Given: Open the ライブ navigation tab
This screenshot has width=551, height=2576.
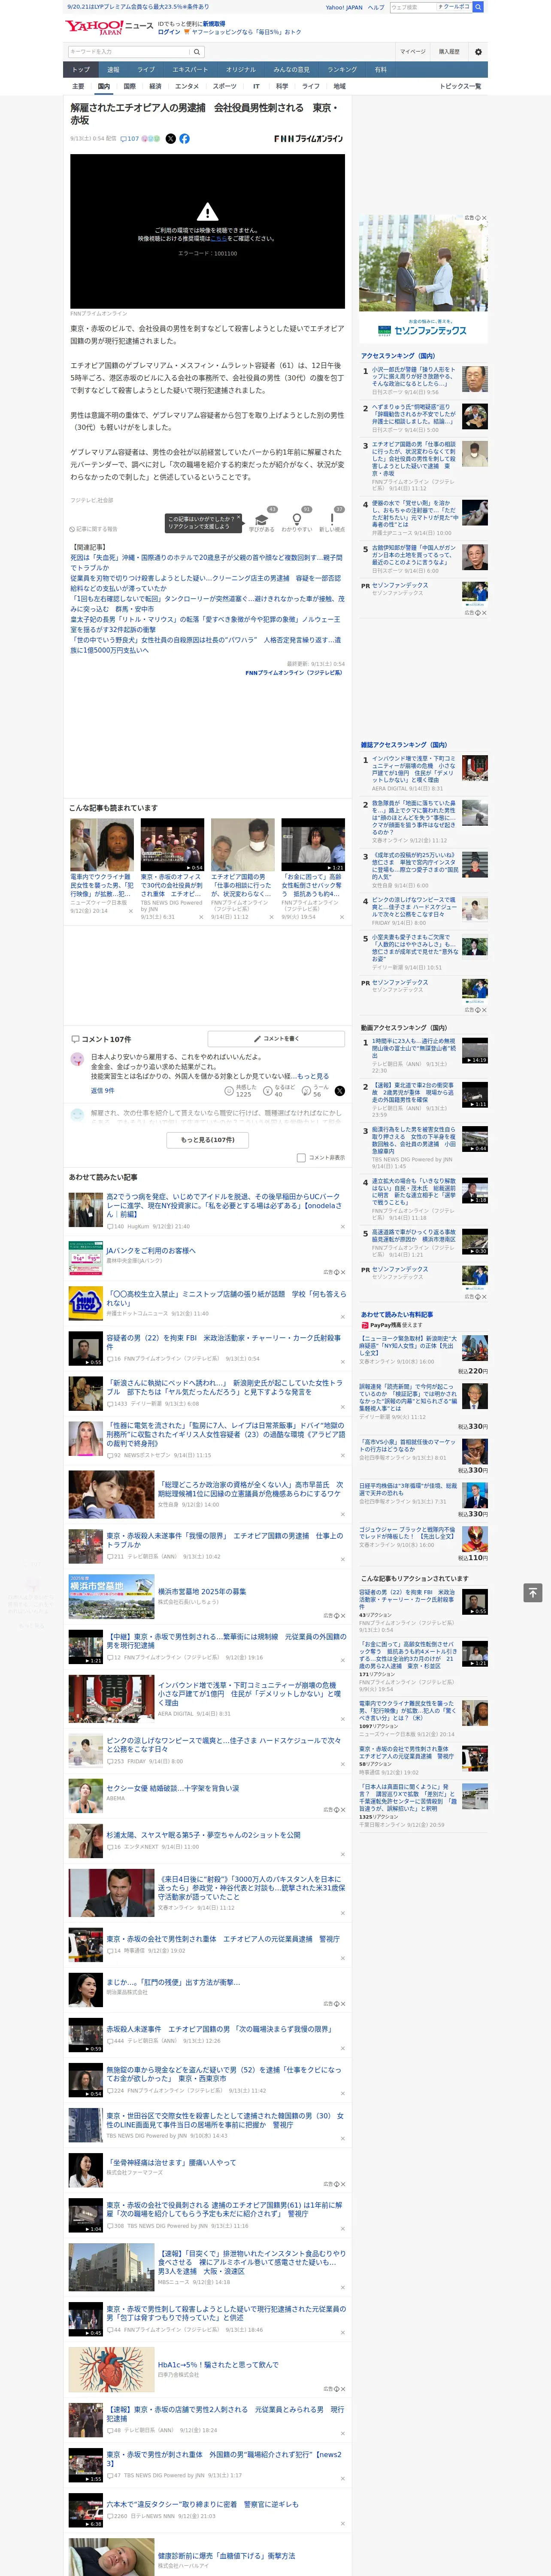Looking at the screenshot, I should click(146, 70).
